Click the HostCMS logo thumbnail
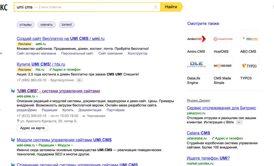 point(223,39)
